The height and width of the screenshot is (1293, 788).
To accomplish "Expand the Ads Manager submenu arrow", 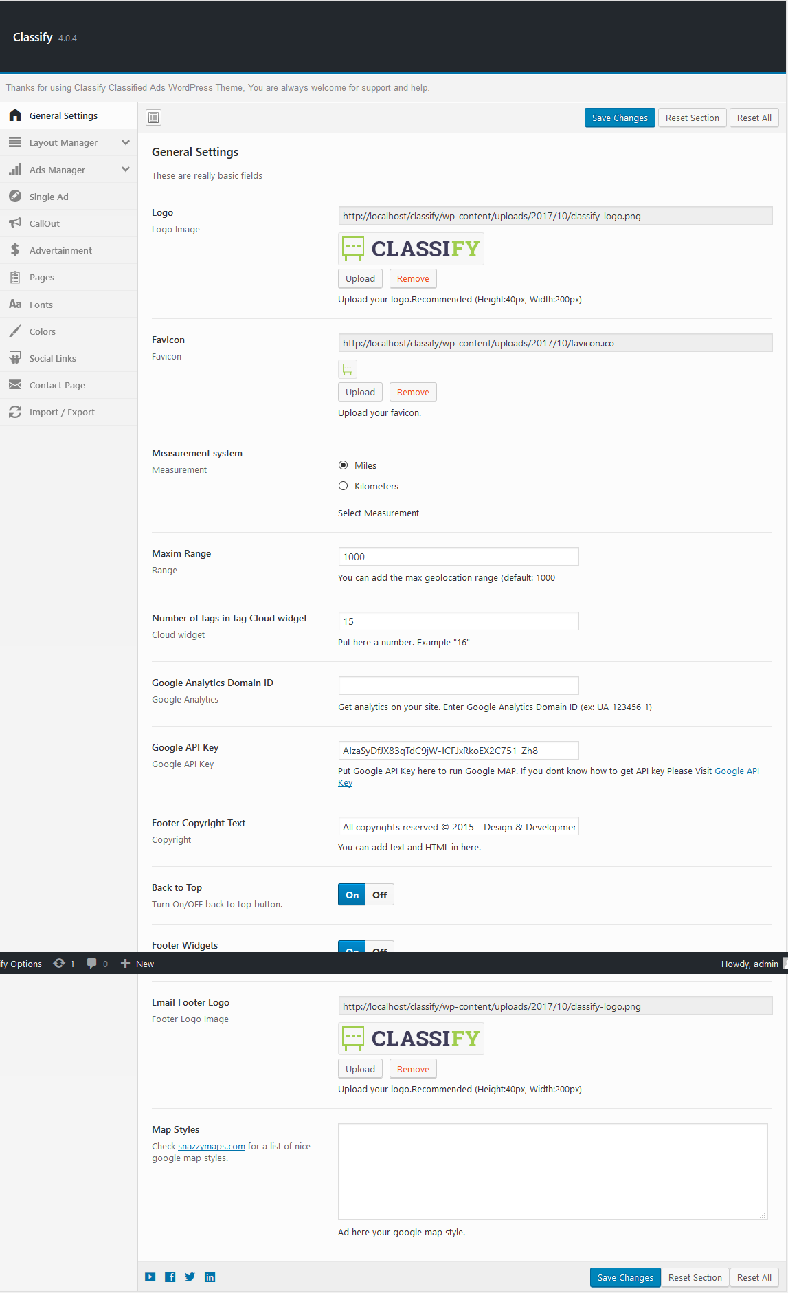I will [x=126, y=169].
